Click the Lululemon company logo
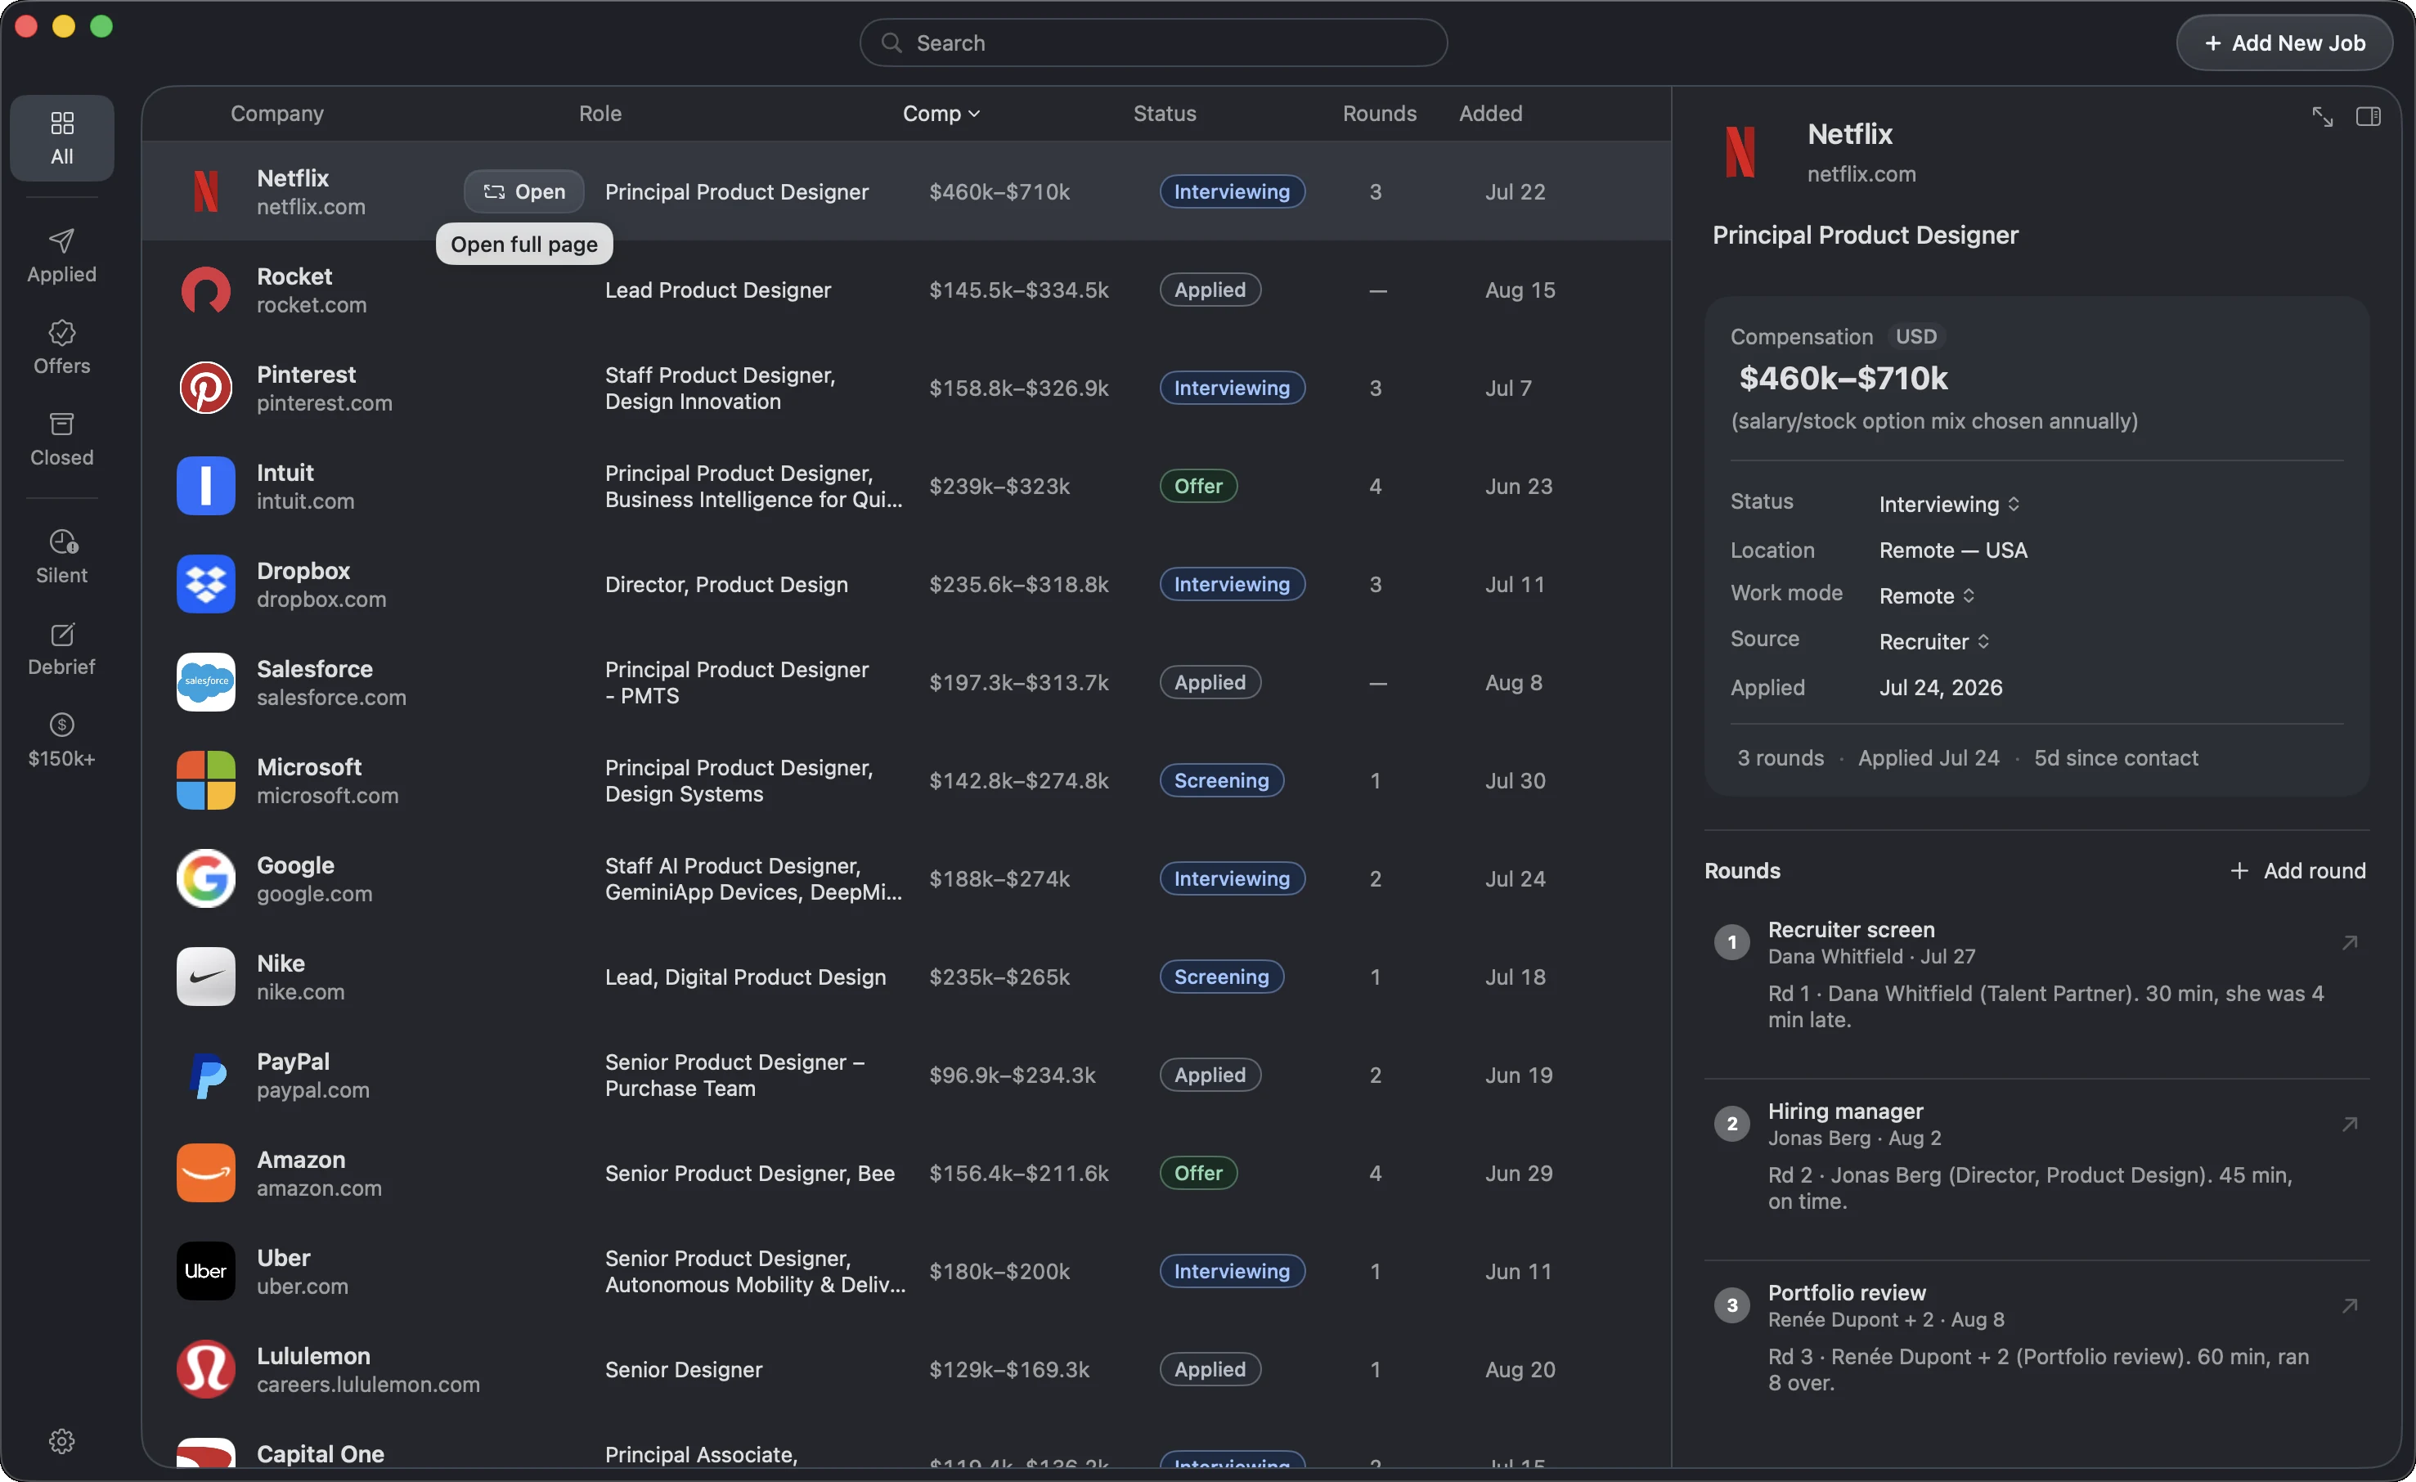This screenshot has height=1482, width=2416. (x=206, y=1369)
